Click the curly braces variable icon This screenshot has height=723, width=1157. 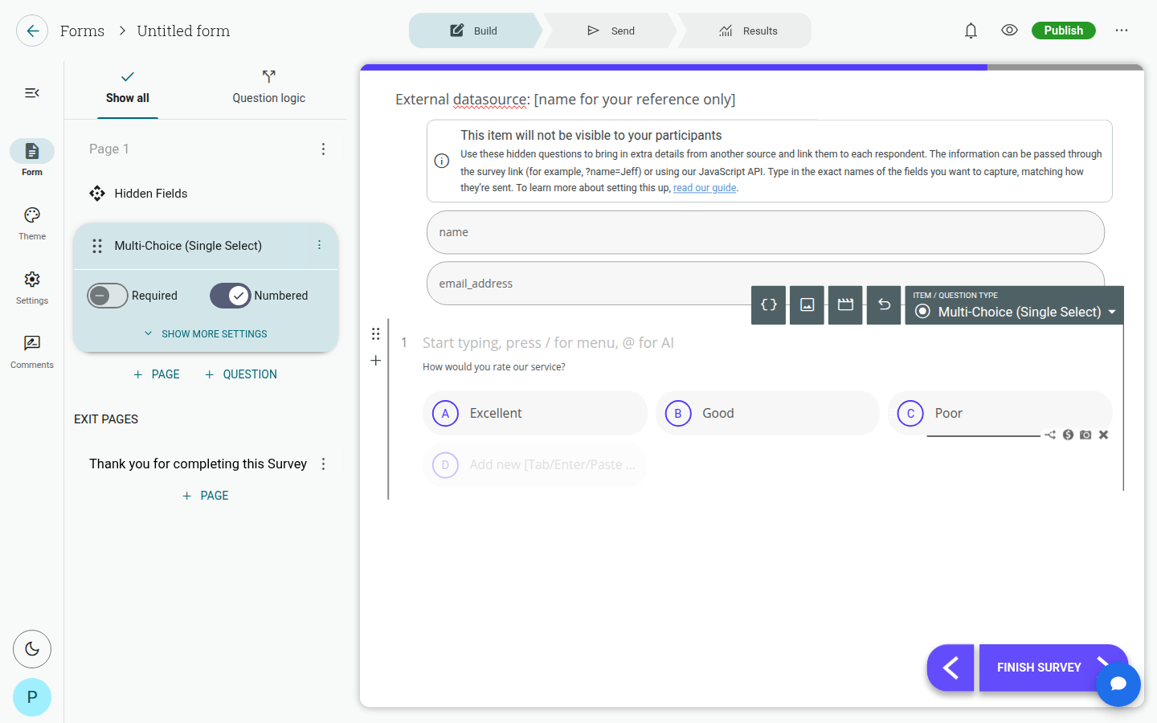[768, 304]
